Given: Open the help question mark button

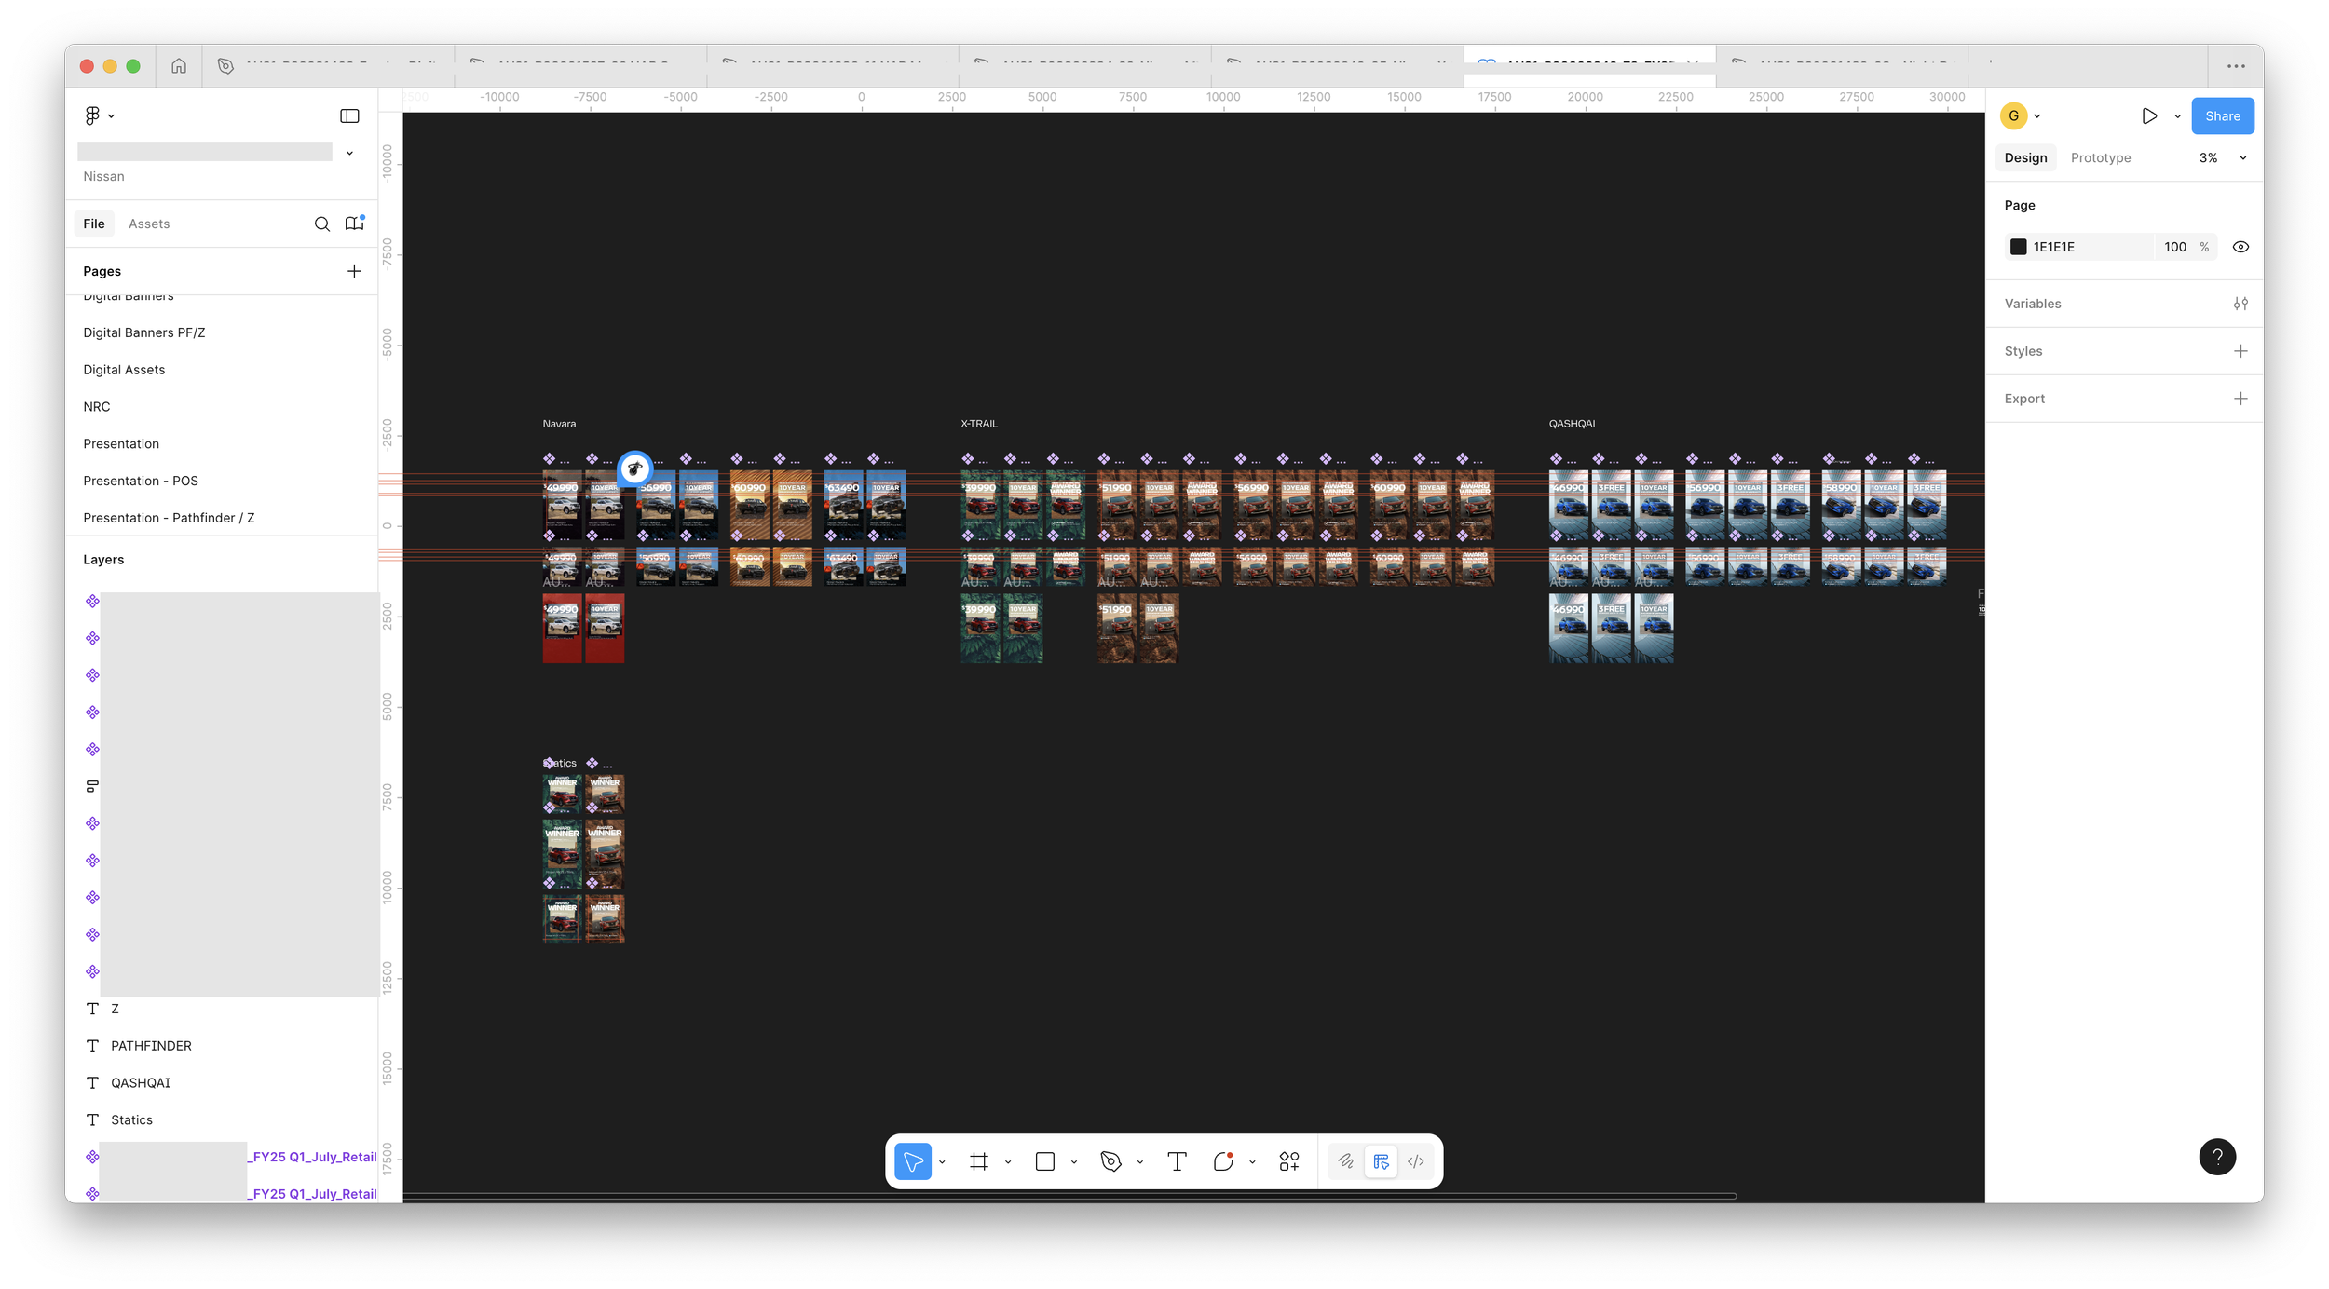Looking at the screenshot, I should [x=2217, y=1157].
